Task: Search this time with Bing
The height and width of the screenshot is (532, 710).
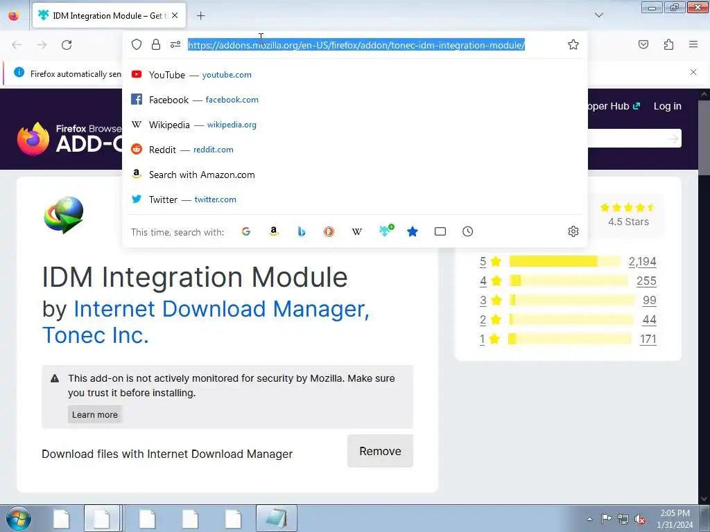Action: click(302, 231)
